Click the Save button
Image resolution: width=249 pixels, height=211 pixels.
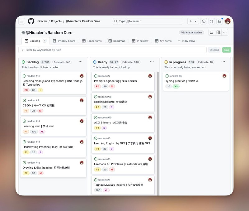[226, 50]
